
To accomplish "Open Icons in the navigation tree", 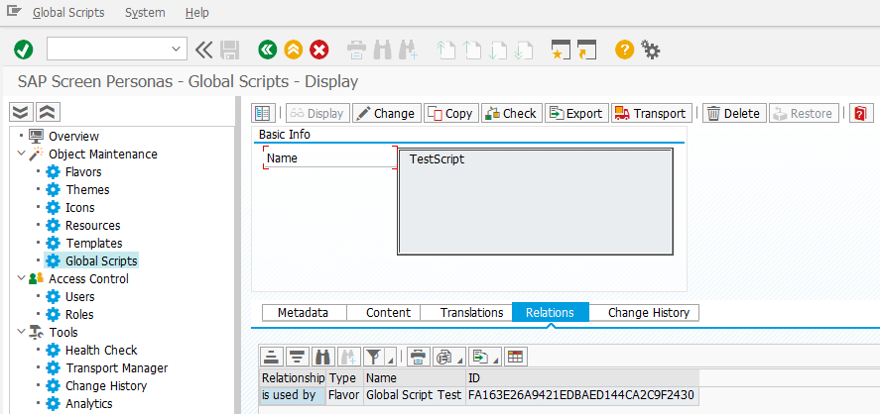I will [79, 208].
